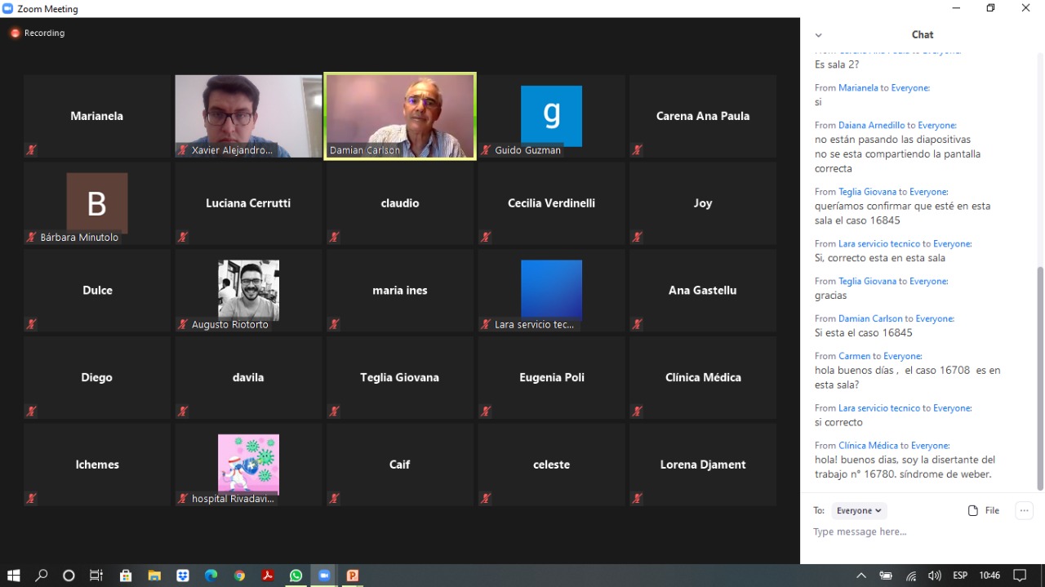Open the Windows notification center icon
1045x587 pixels.
pyautogui.click(x=1020, y=576)
